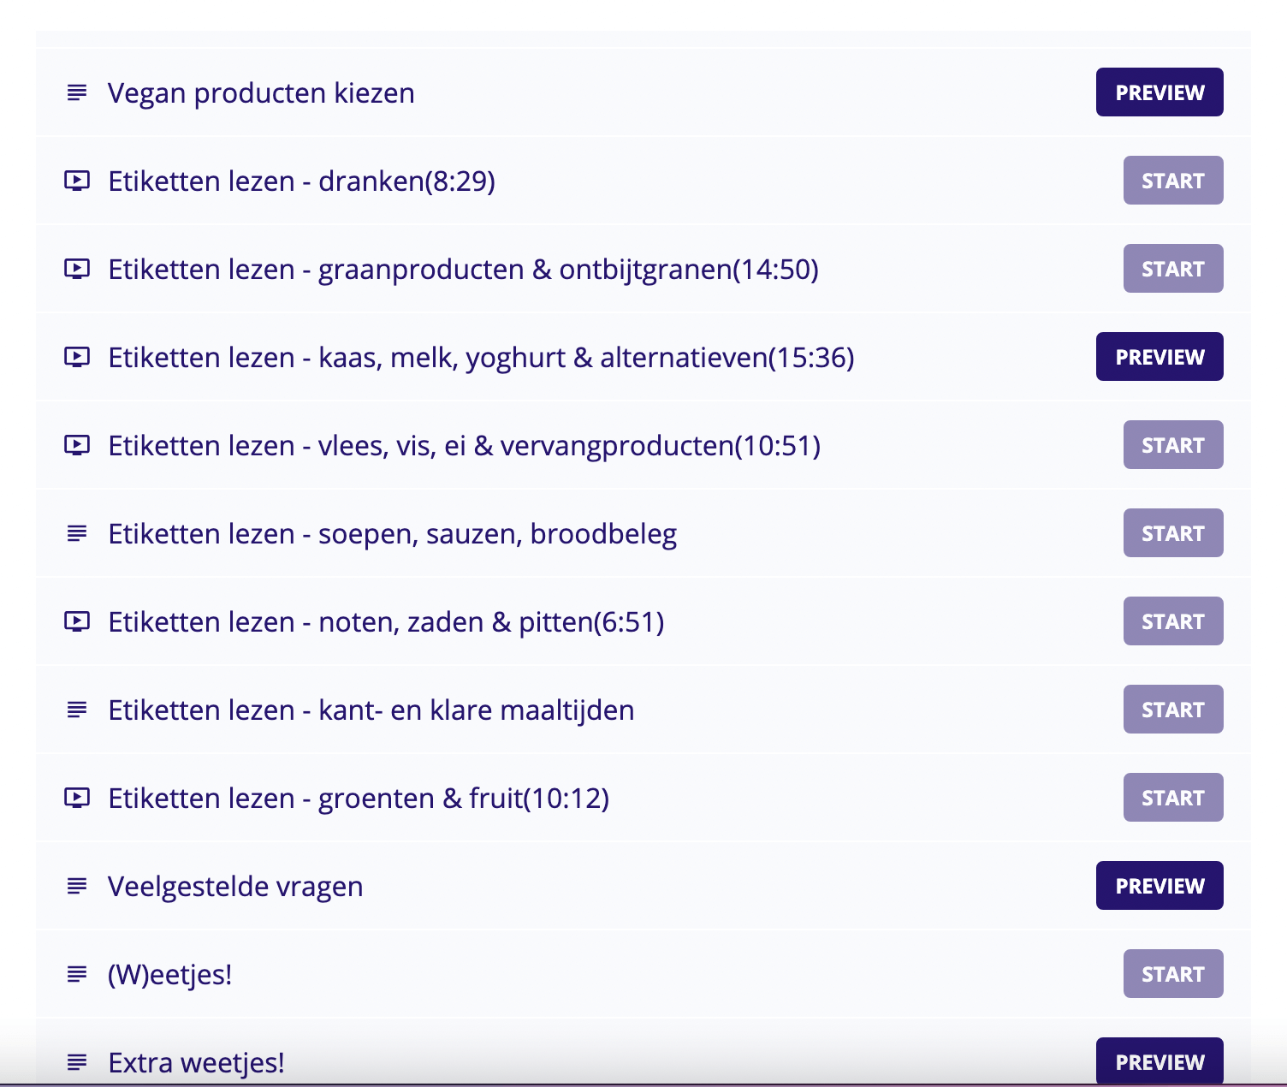Click the video icon next to Etiketten lezen - dranken
The height and width of the screenshot is (1087, 1287).
[77, 181]
